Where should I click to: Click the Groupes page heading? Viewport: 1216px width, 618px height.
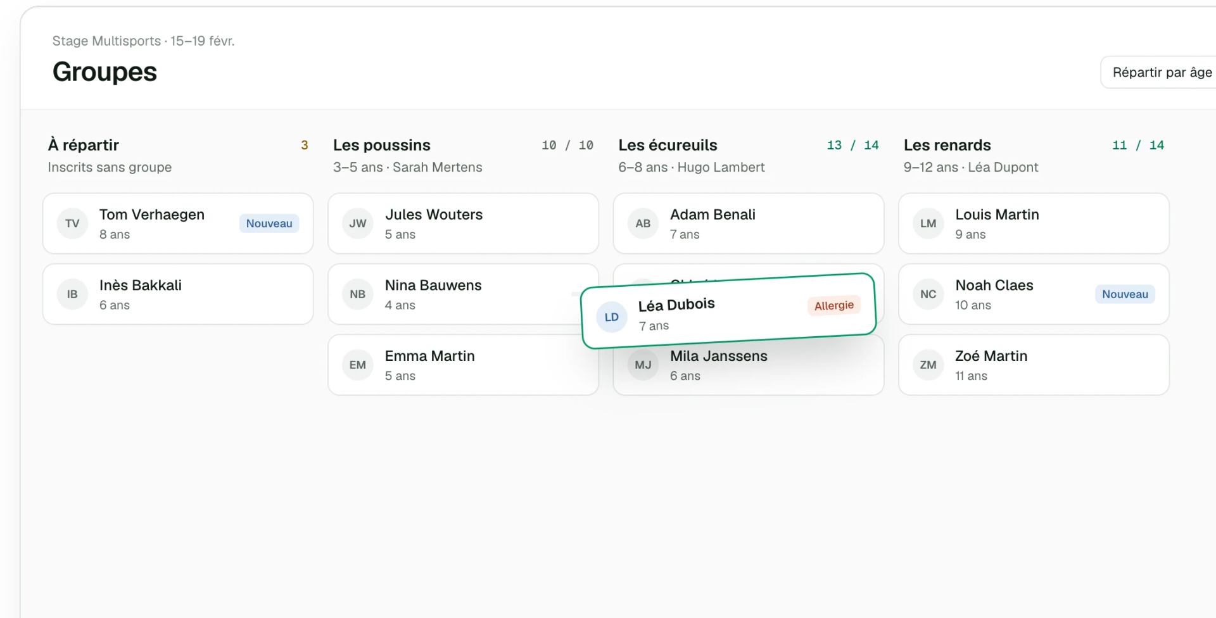[104, 72]
